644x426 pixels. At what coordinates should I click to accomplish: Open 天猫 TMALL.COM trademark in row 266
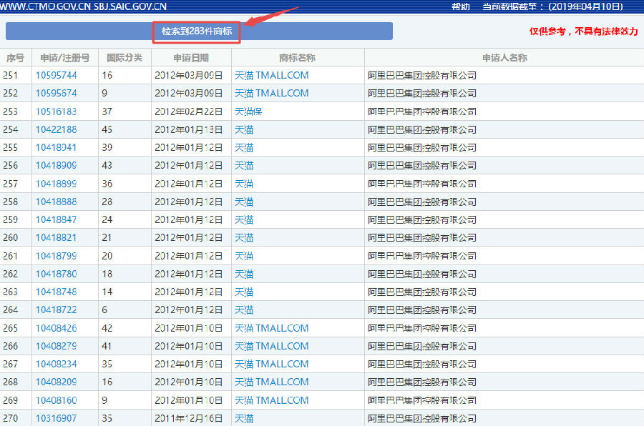pos(271,347)
